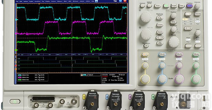
Task: Select the D0 digital channel marker
Action: (x=16, y=59)
